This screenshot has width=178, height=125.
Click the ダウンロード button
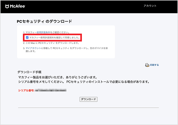coord(88,99)
